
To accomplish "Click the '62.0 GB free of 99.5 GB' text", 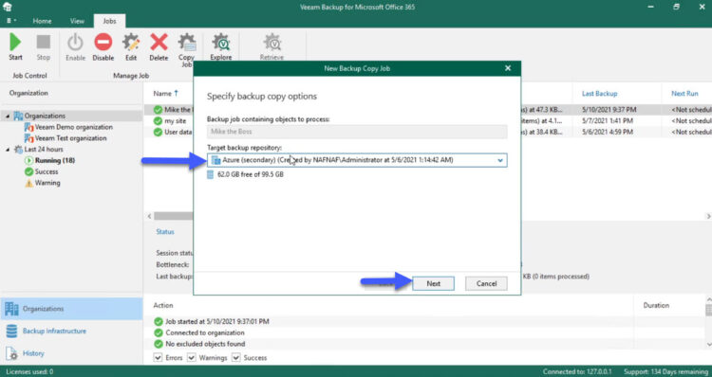I will coord(251,174).
